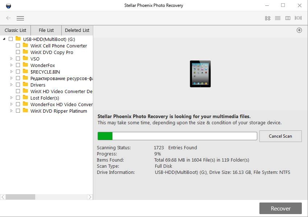
Task: Click the VSO folder icon
Action: [x=25, y=58]
